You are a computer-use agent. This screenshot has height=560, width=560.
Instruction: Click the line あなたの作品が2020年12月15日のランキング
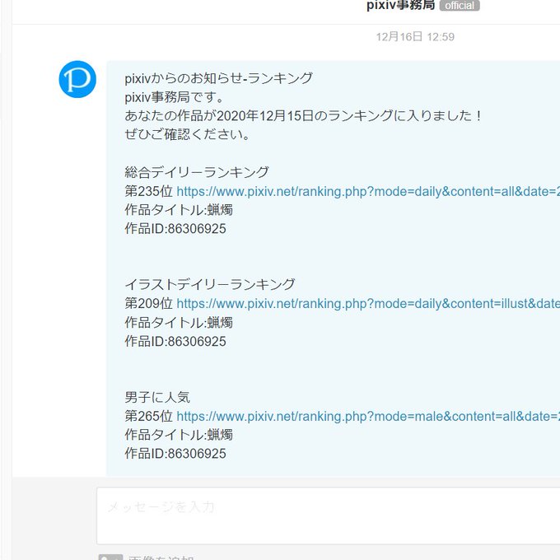pyautogui.click(x=304, y=116)
